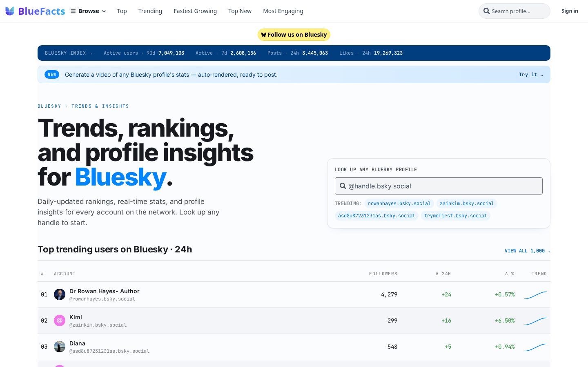Image resolution: width=588 pixels, height=367 pixels.
Task: Open the Bluesky Index link
Action: coord(69,53)
